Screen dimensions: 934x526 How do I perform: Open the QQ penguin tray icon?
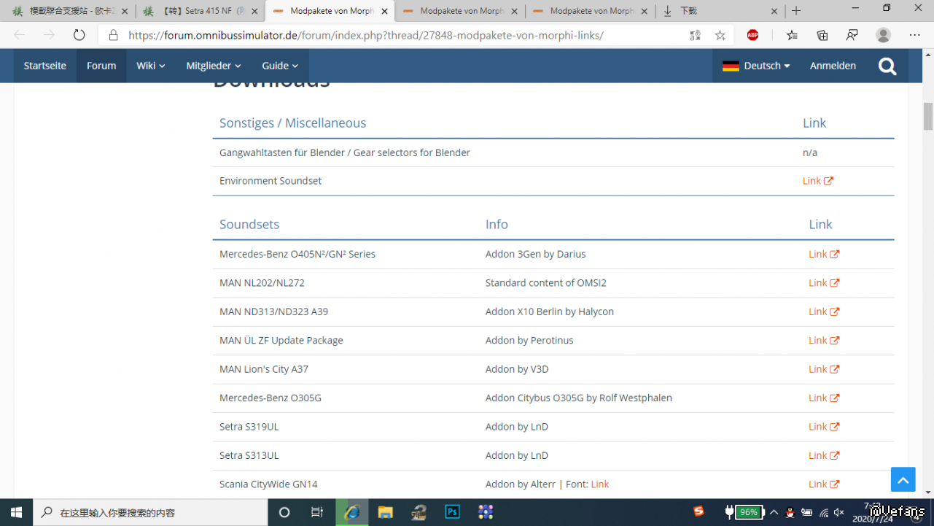pyautogui.click(x=790, y=512)
